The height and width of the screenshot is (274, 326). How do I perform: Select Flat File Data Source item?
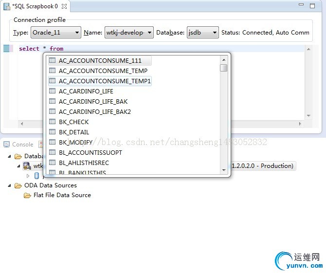62,195
